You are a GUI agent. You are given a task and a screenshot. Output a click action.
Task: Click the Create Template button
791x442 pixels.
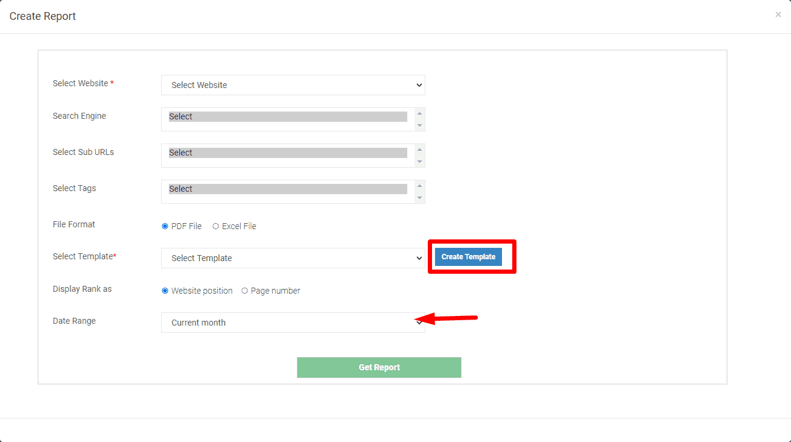point(468,257)
